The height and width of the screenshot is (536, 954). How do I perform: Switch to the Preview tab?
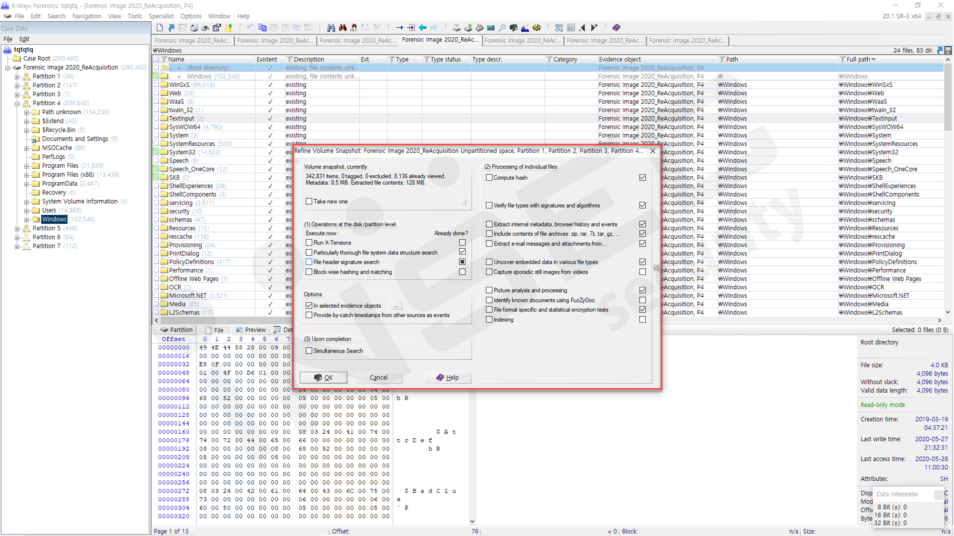tap(251, 330)
